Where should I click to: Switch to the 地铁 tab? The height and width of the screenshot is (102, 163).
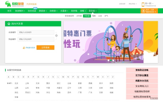pyautogui.click(x=94, y=16)
